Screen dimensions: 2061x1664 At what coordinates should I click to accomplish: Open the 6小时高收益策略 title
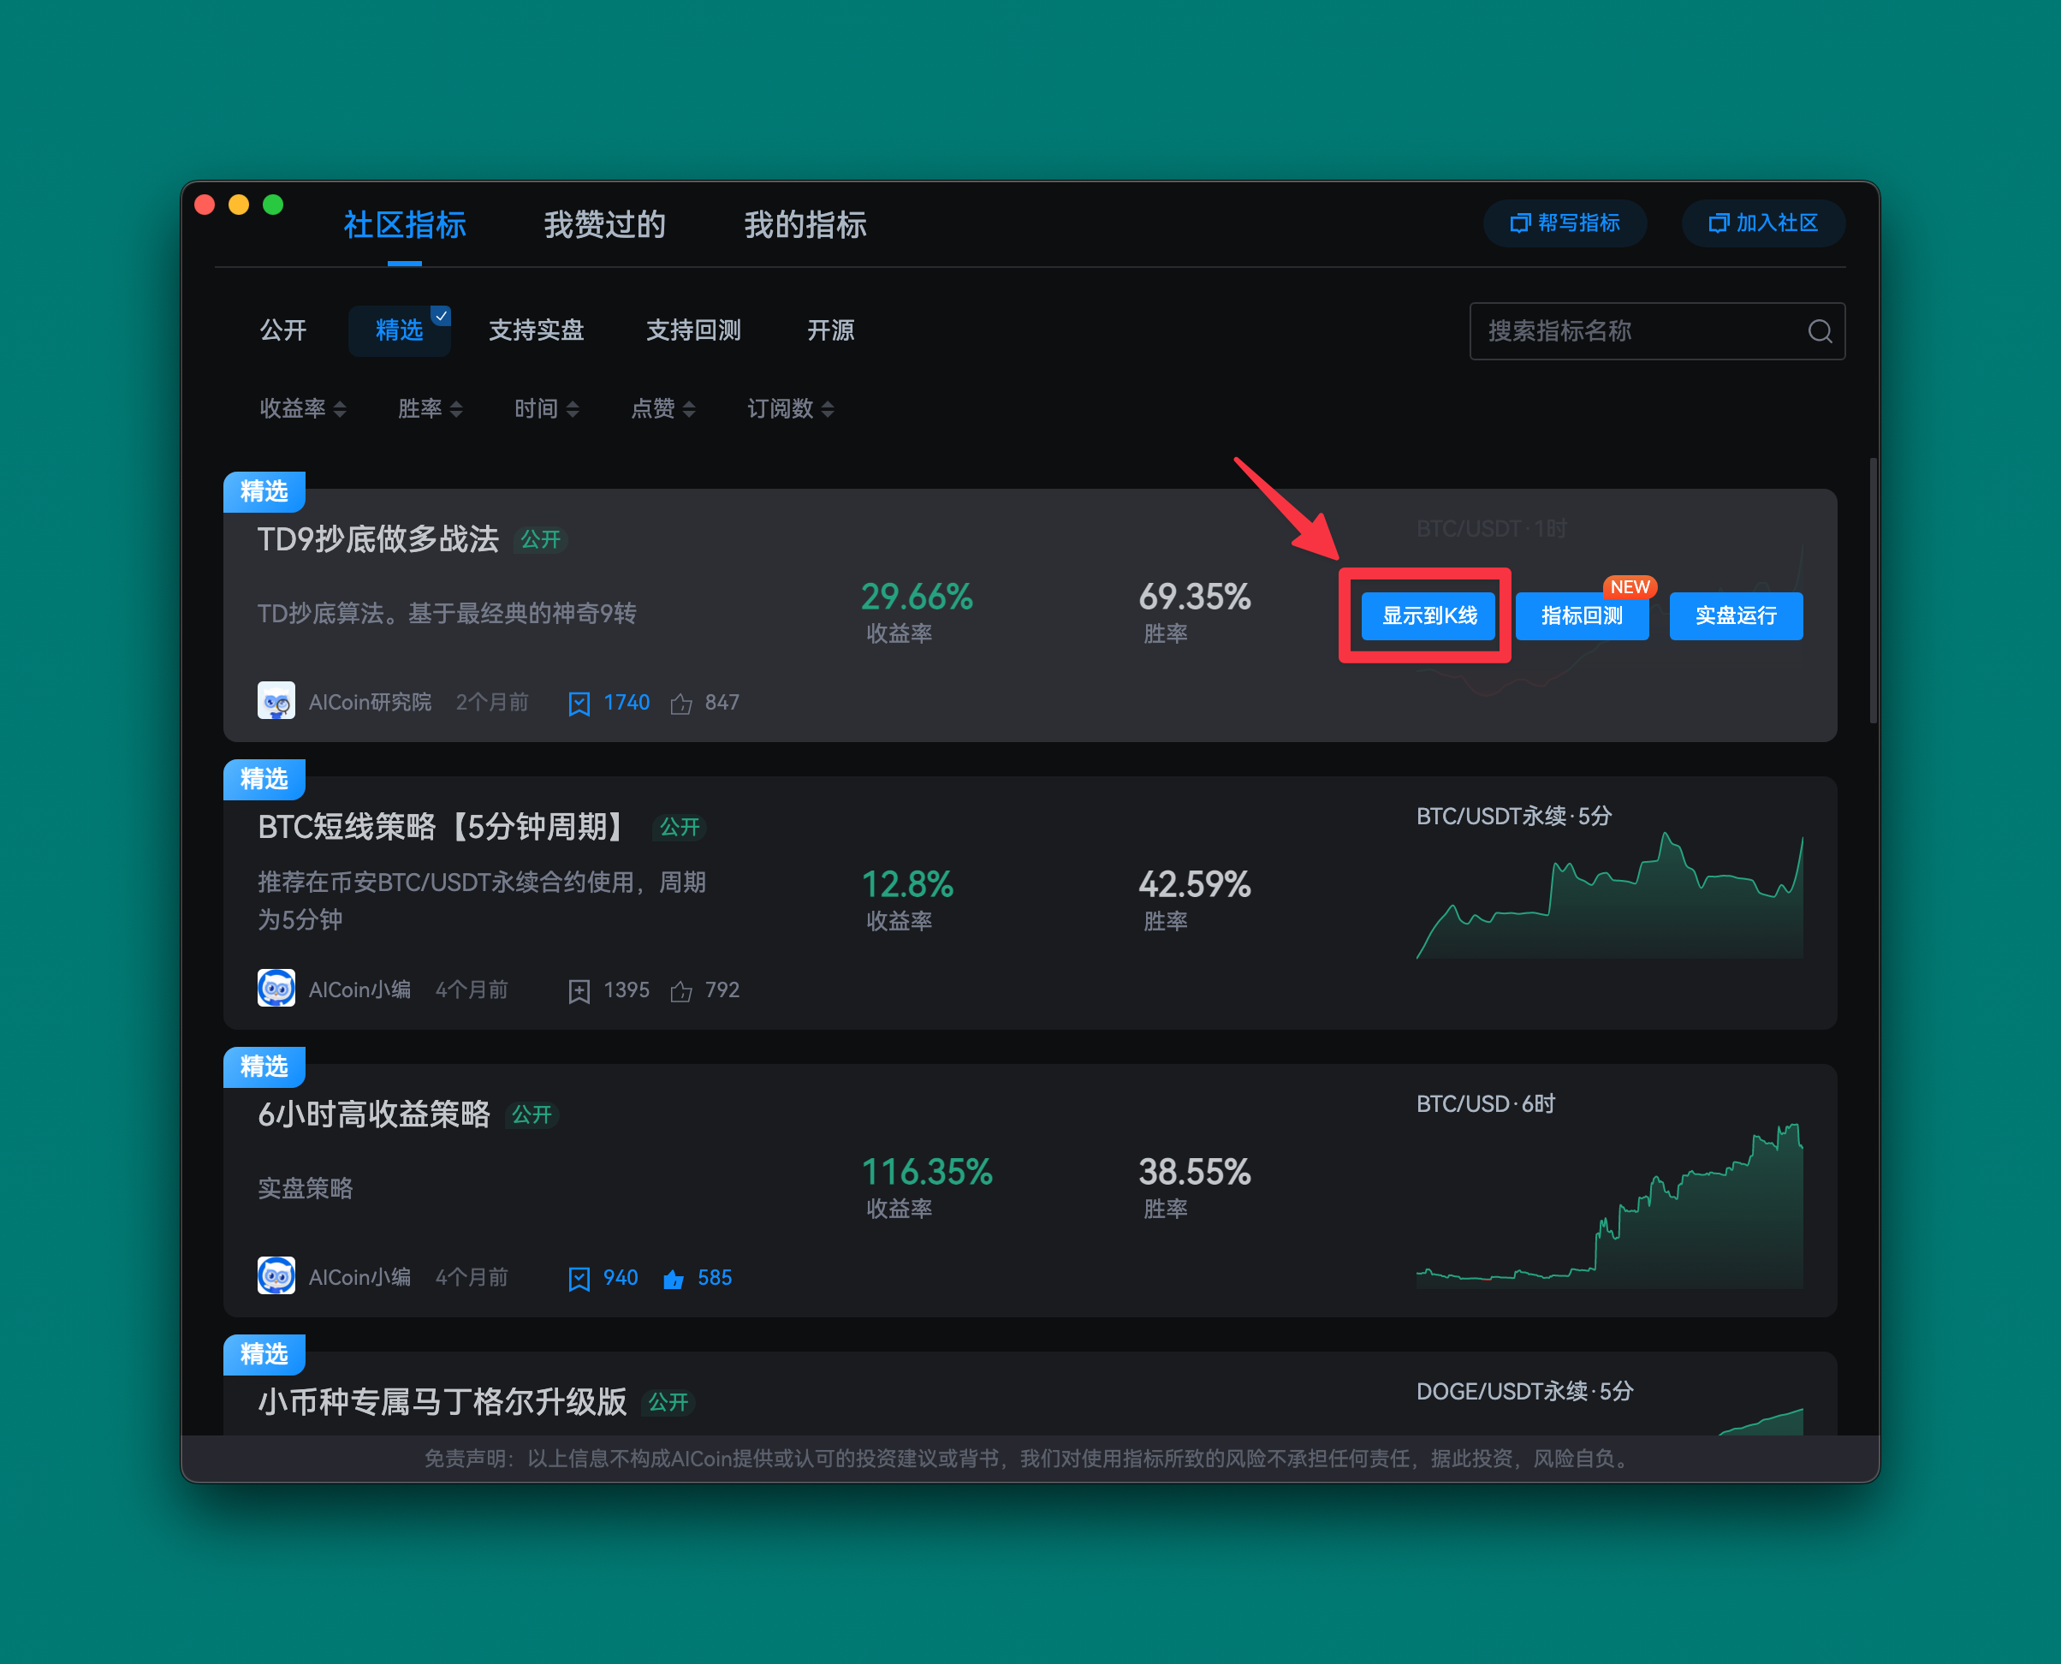pyautogui.click(x=374, y=1114)
